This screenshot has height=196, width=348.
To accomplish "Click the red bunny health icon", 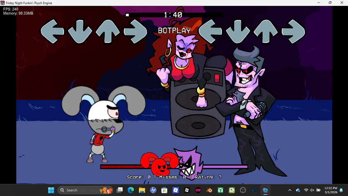I will click(159, 164).
